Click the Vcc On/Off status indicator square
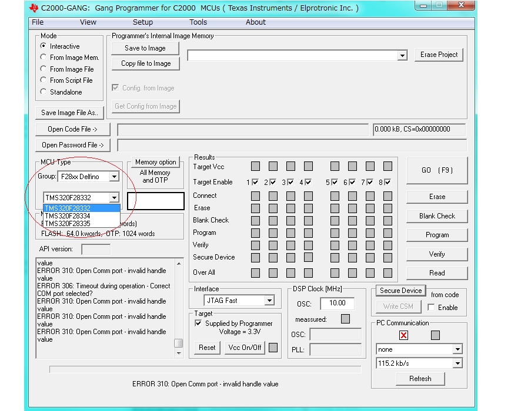 coord(273,348)
